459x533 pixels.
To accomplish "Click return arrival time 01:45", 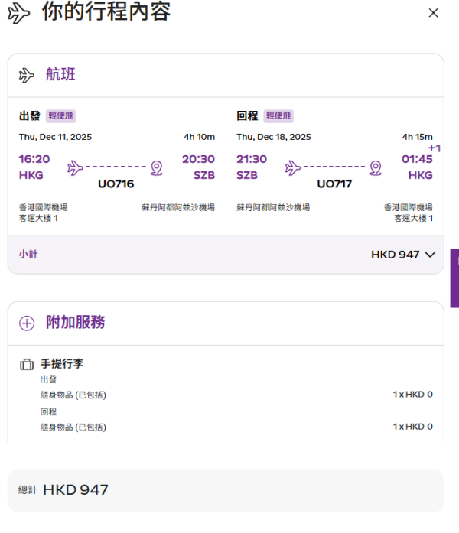I will point(417,159).
